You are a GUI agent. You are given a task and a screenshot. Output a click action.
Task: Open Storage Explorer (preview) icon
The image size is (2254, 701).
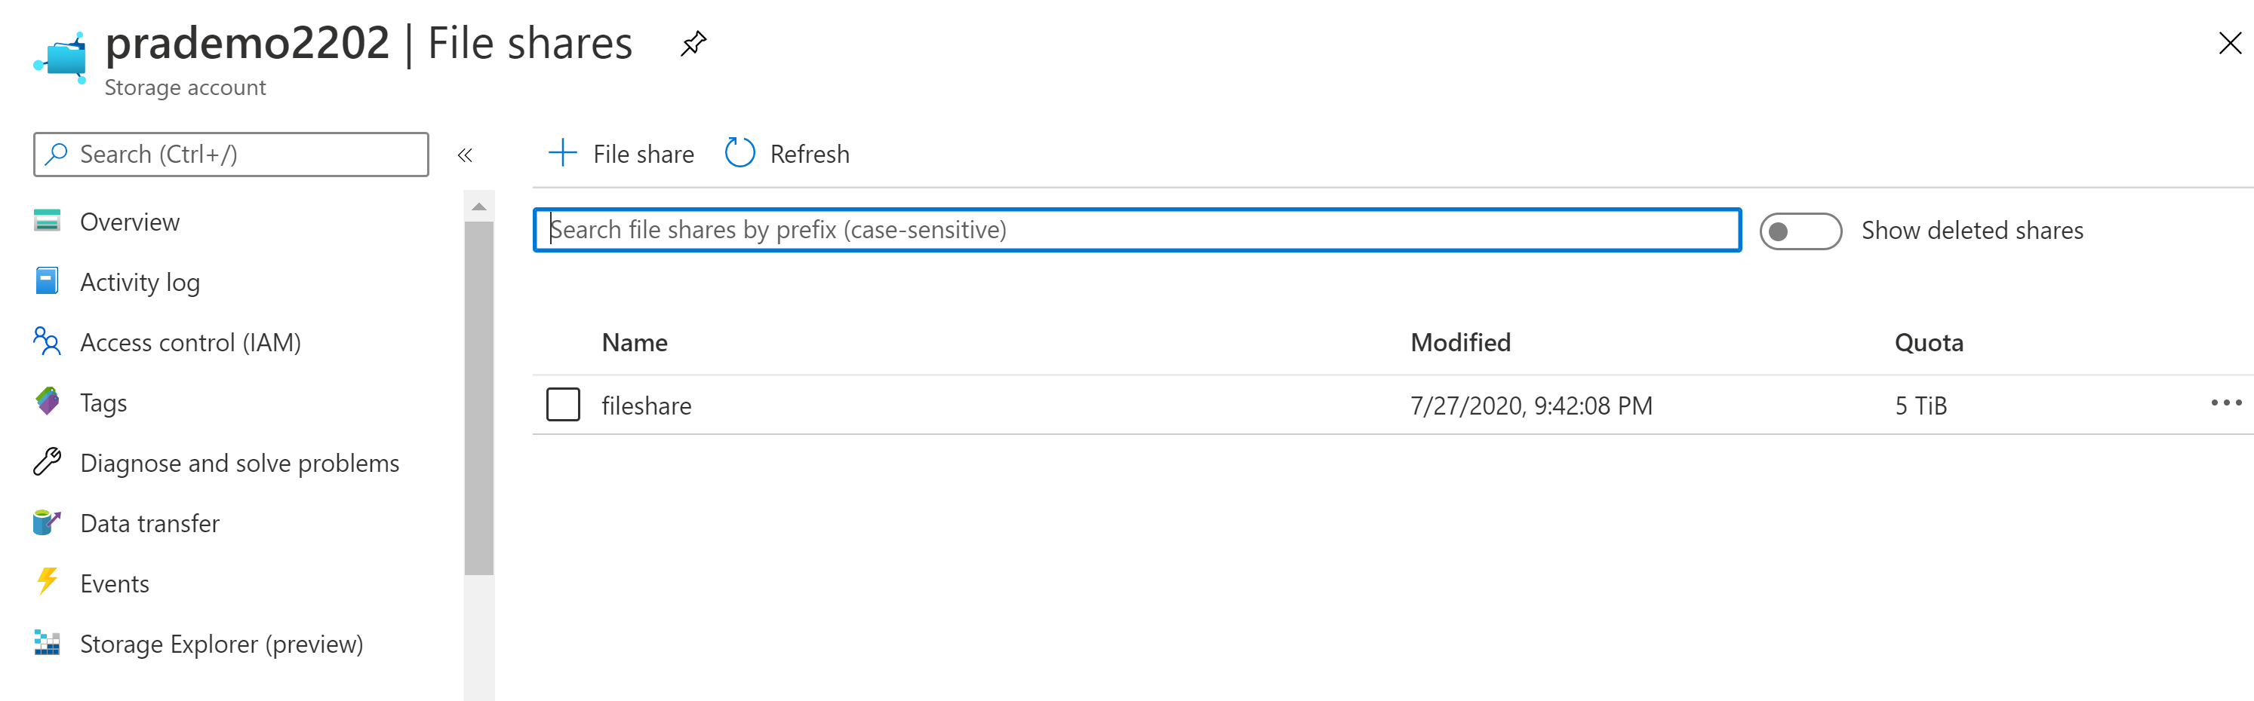click(x=48, y=642)
